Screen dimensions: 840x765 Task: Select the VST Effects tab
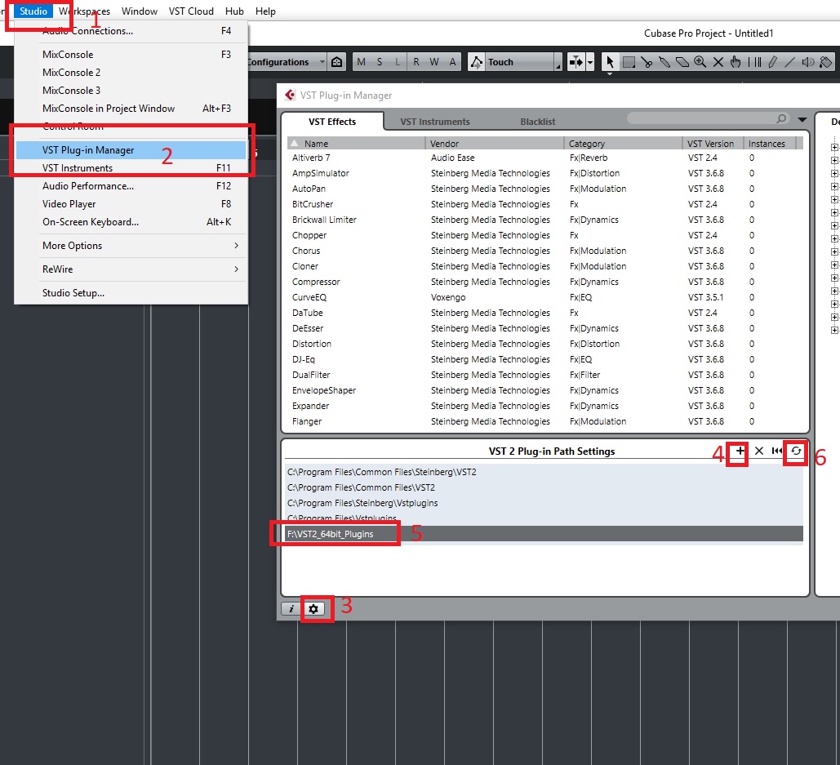point(332,122)
